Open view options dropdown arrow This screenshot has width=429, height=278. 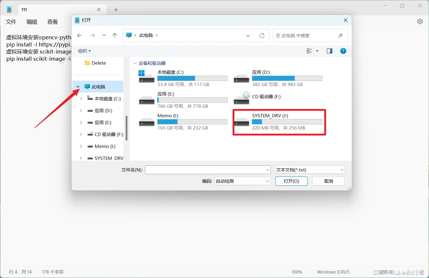pos(317,51)
